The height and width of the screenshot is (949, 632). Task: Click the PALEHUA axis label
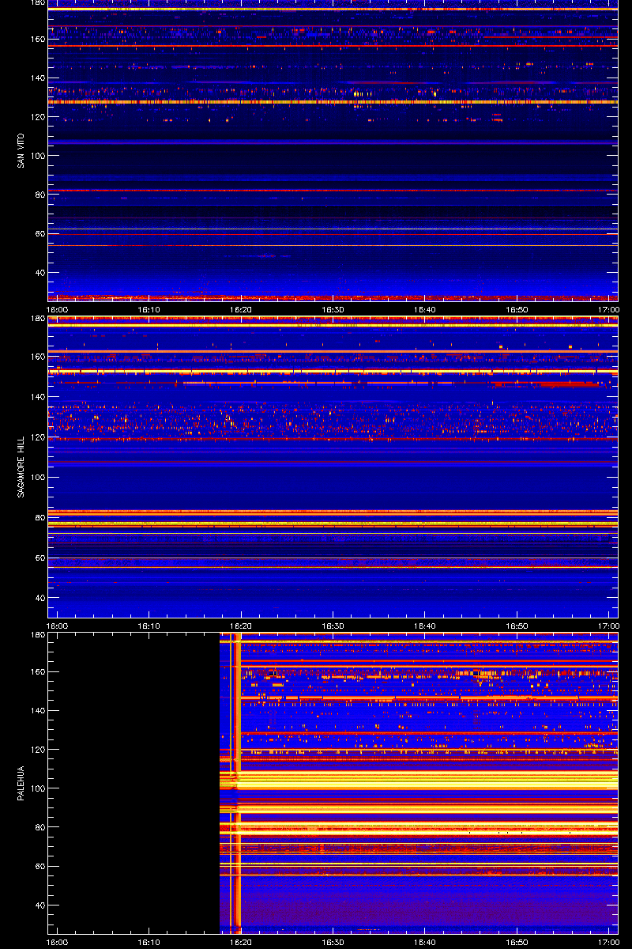(x=20, y=784)
